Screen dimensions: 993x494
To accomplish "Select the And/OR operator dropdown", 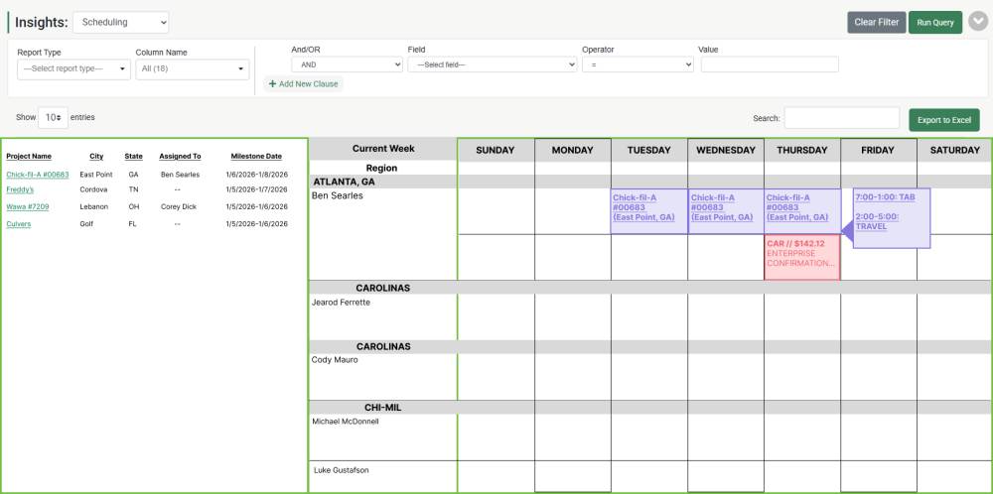I will [345, 64].
